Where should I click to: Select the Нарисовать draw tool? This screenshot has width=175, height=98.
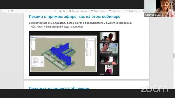click(x=115, y=11)
